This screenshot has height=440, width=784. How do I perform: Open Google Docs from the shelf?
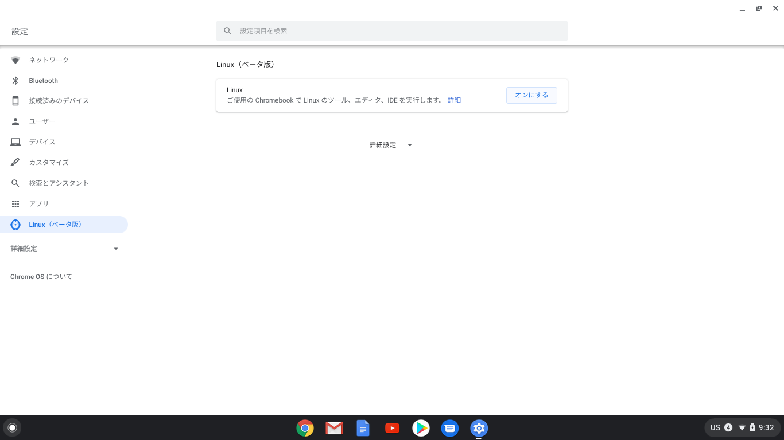pyautogui.click(x=363, y=428)
